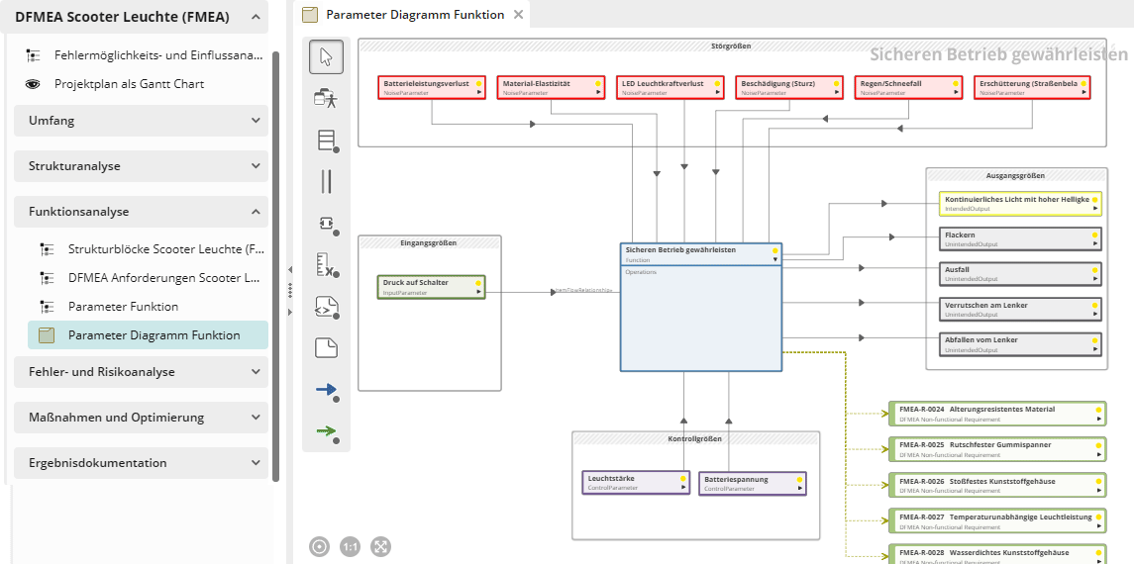The width and height of the screenshot is (1135, 564).
Task: Select the Material-Elastizität noise parameter block
Action: click(x=551, y=87)
